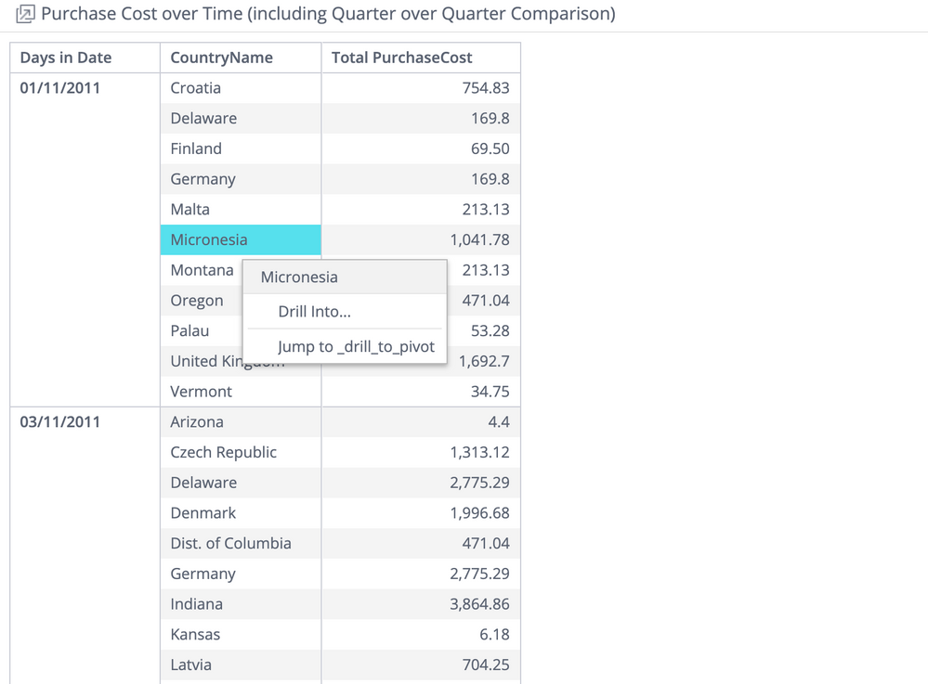Click the 3,864.86 cost value for Indiana
928x684 pixels.
[x=479, y=604]
